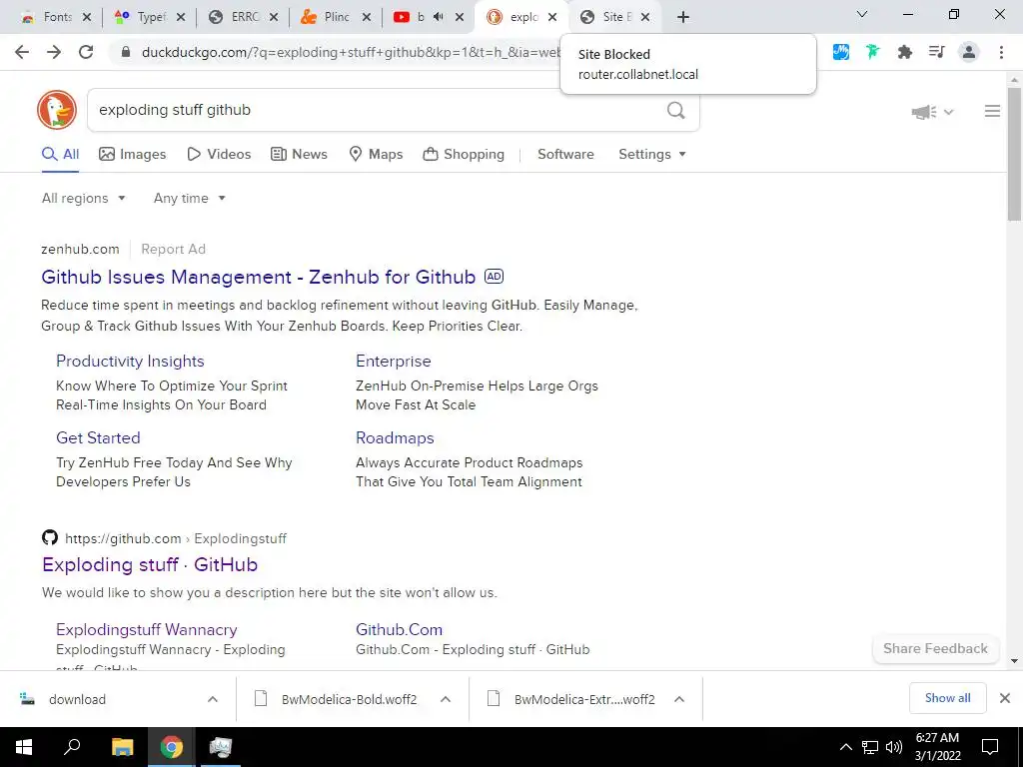This screenshot has width=1023, height=767.
Task: Open the Explodingstuff Wannacry link
Action: click(x=146, y=630)
